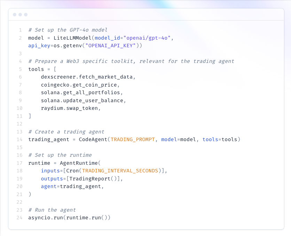Click the closing bracket on line 11
The width and height of the screenshot is (291, 236).
[30, 116]
